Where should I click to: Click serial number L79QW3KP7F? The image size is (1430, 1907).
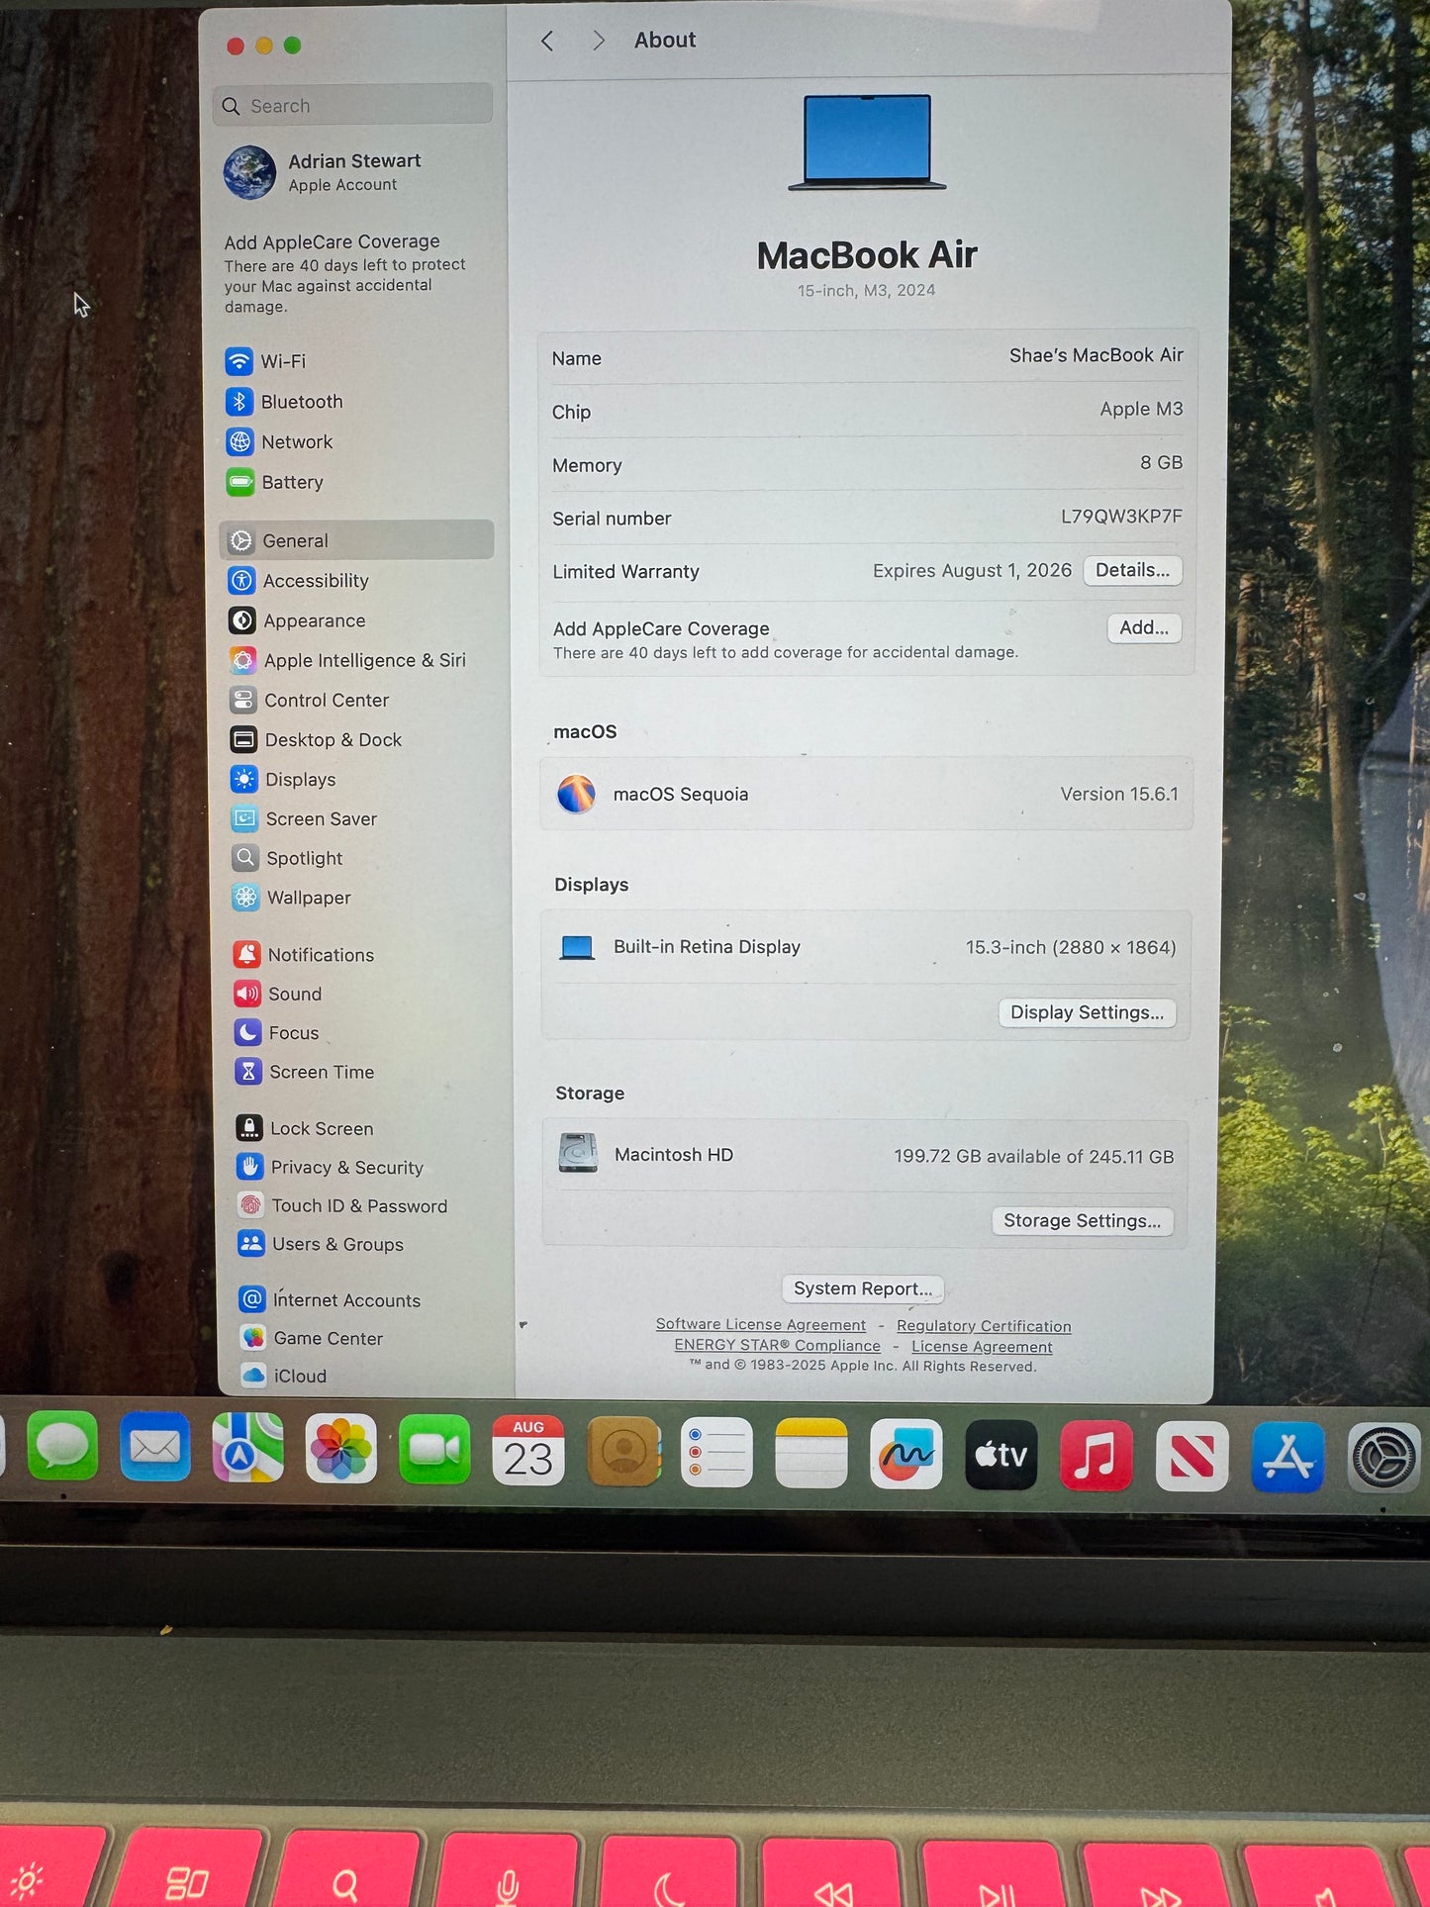tap(1121, 517)
